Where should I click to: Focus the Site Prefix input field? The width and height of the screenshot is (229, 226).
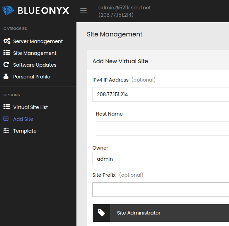(x=161, y=190)
